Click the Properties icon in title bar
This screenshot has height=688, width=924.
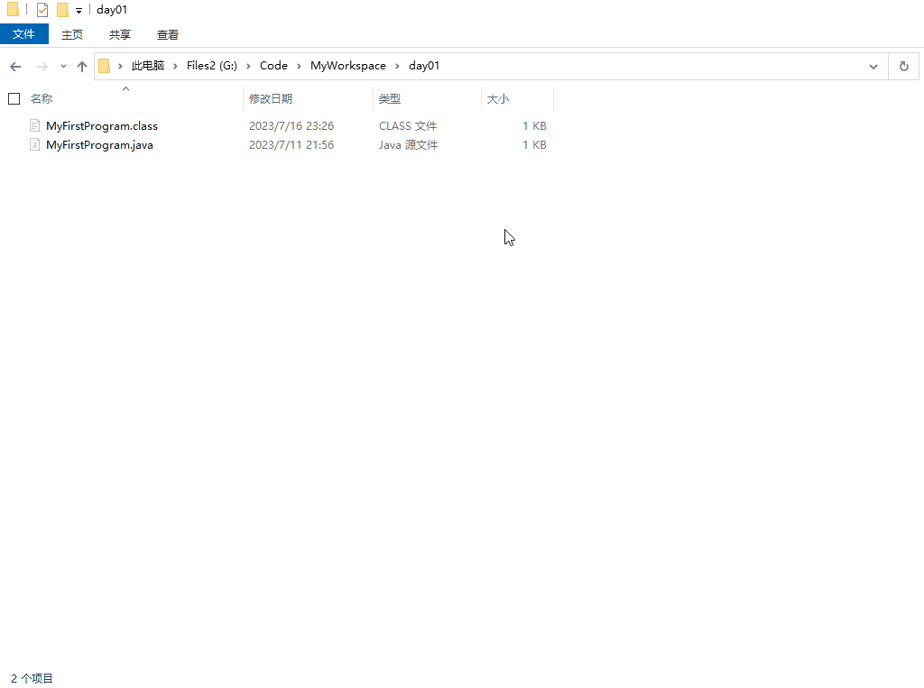coord(42,10)
